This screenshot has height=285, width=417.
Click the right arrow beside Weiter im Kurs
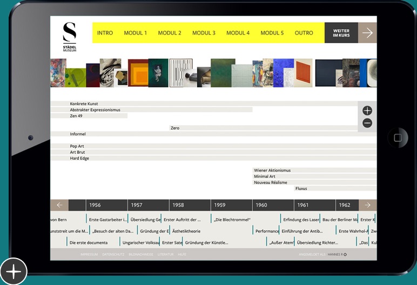(x=367, y=33)
